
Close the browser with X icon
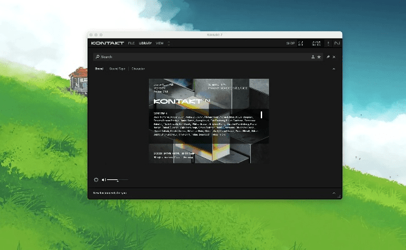[x=334, y=56]
